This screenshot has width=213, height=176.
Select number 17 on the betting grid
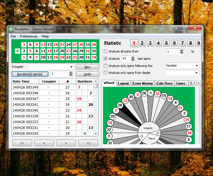point(56,51)
